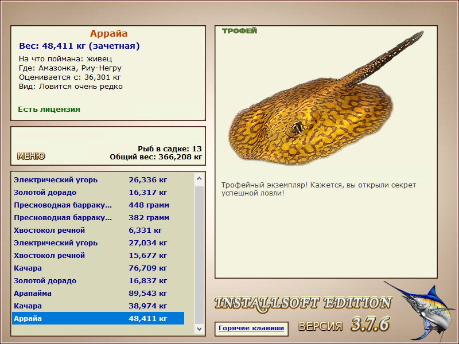Open the МЕНЮ button
Image resolution: width=459 pixels, height=344 pixels.
(x=31, y=156)
